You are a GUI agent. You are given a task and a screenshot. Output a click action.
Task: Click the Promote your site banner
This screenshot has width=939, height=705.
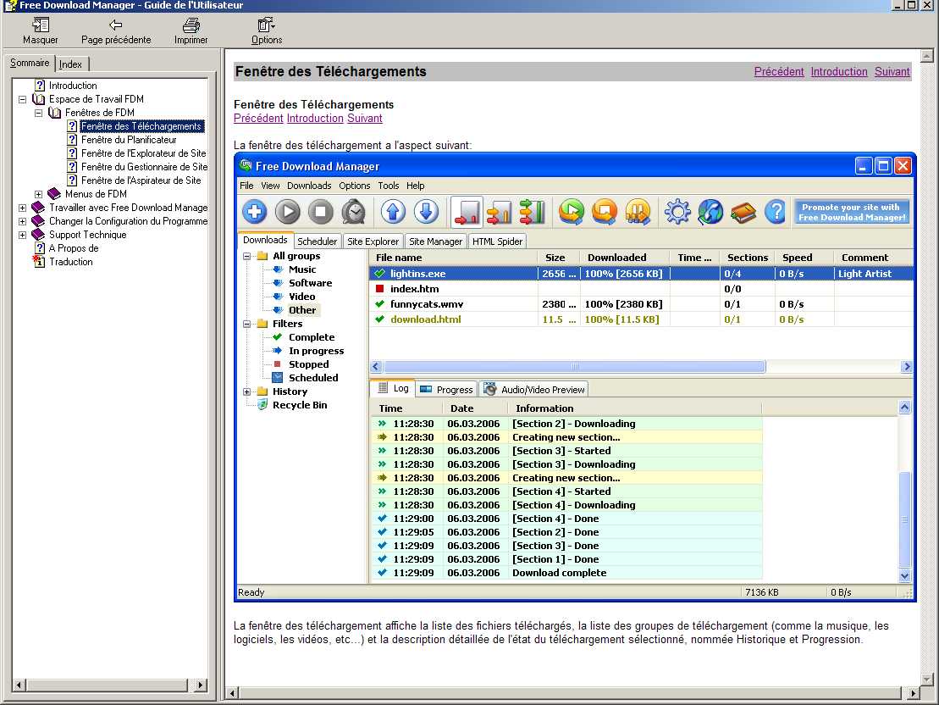(852, 212)
